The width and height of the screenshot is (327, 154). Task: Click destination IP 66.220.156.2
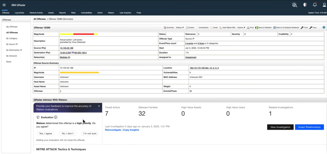coord(80,53)
